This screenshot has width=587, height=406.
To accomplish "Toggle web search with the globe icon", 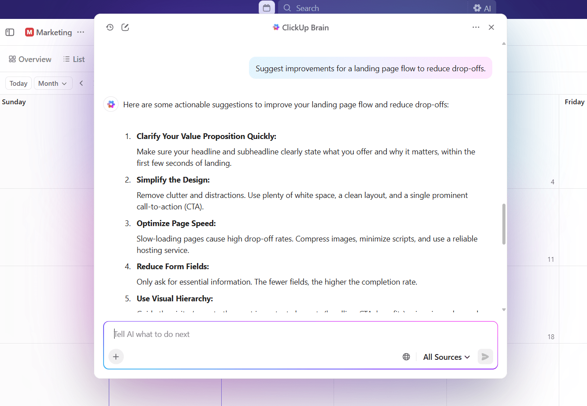I will (x=406, y=357).
